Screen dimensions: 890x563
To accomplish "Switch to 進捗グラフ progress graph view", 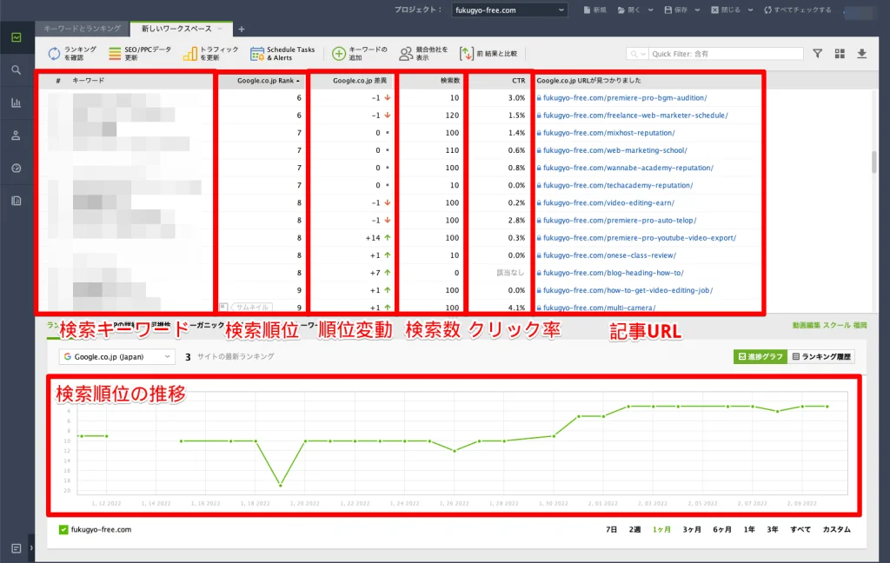I will pyautogui.click(x=760, y=356).
